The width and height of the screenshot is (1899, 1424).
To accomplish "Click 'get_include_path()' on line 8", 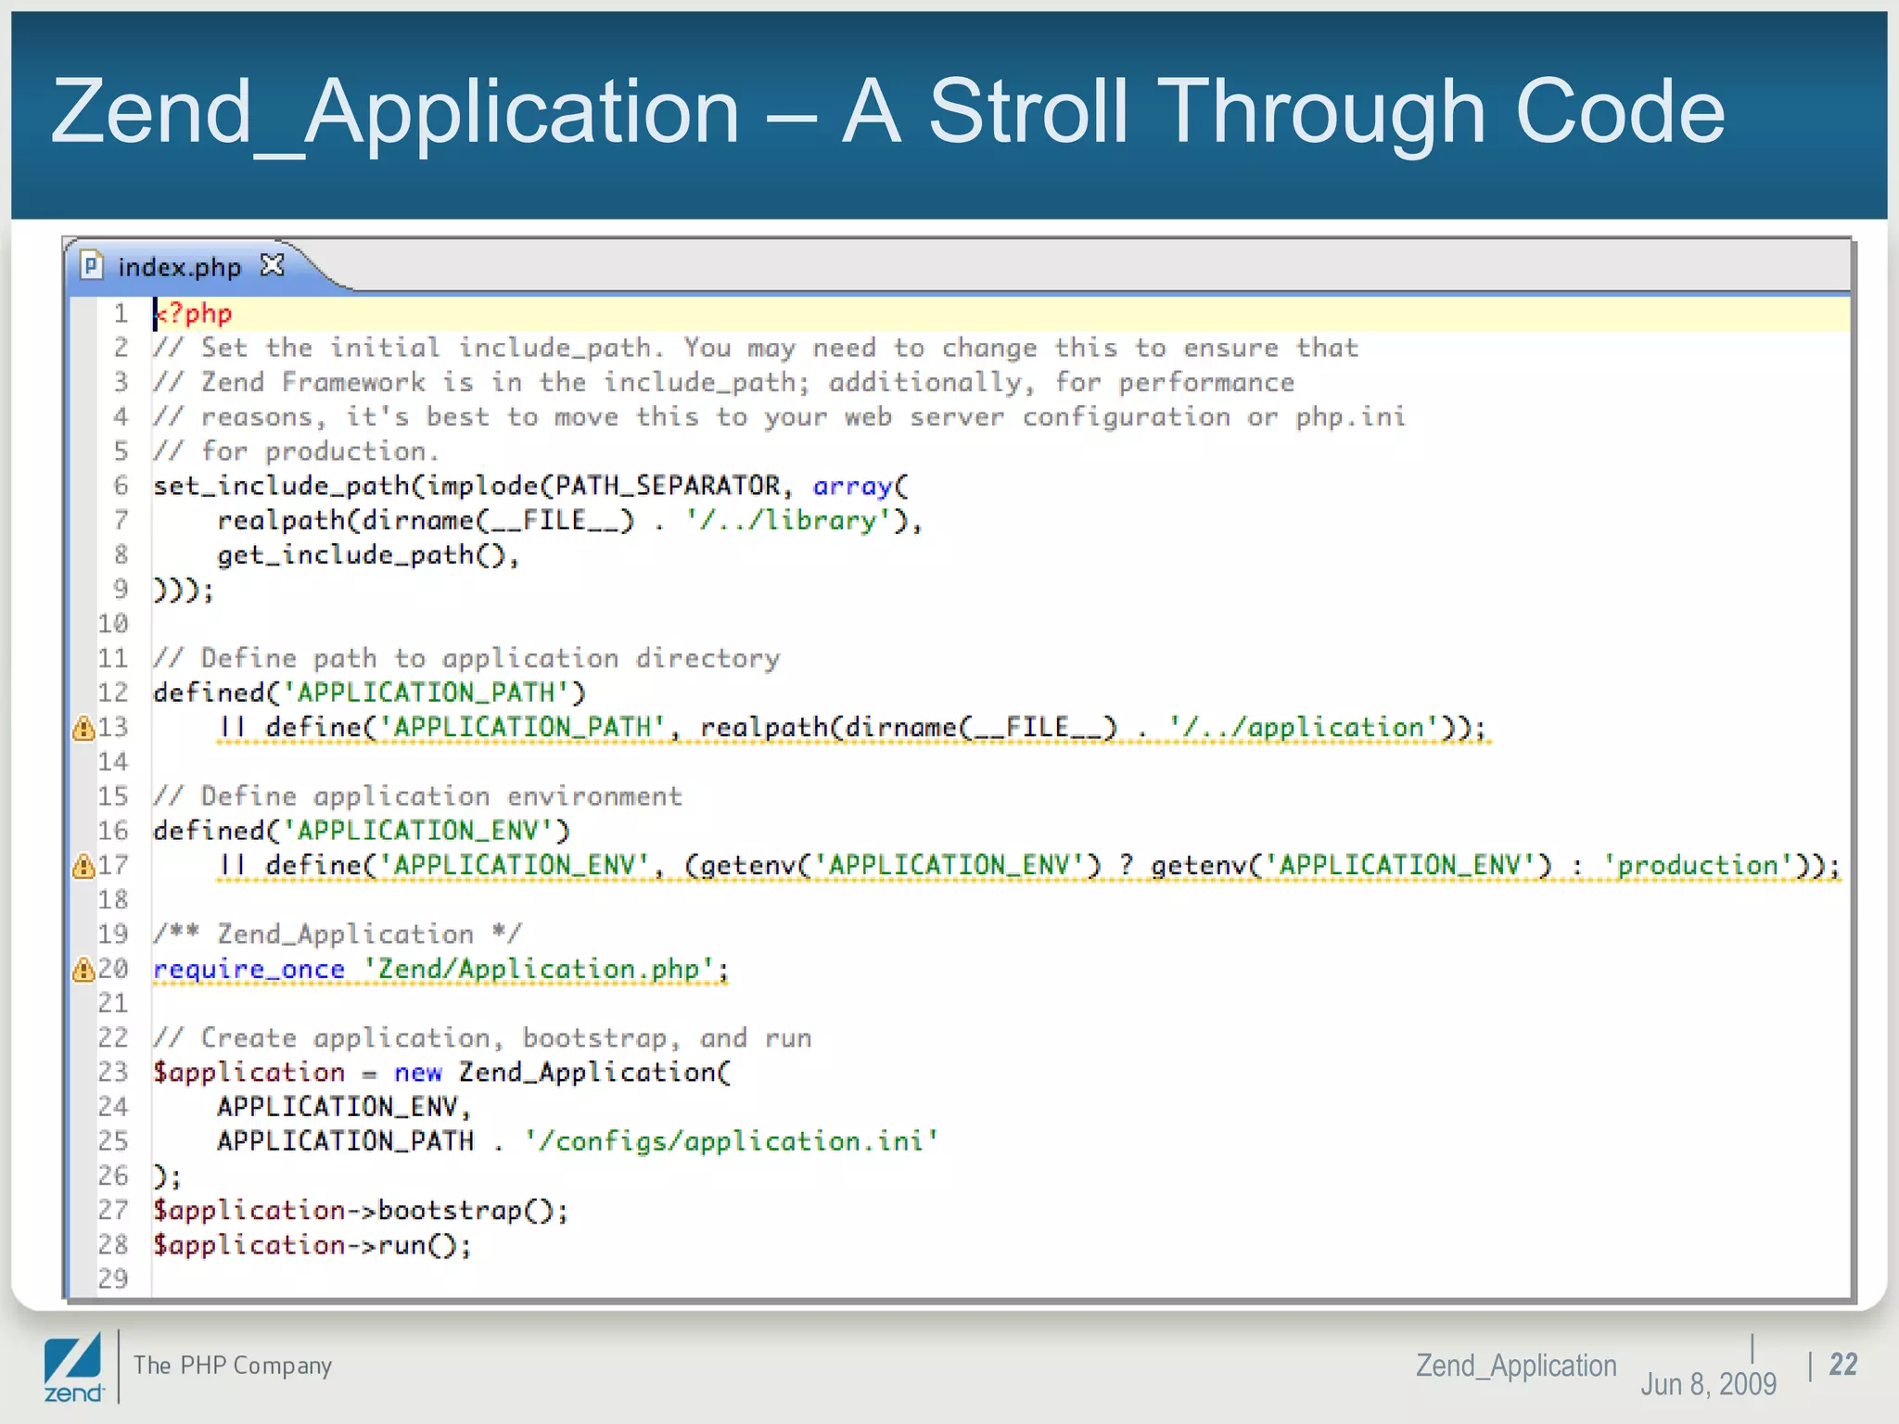I will point(362,555).
